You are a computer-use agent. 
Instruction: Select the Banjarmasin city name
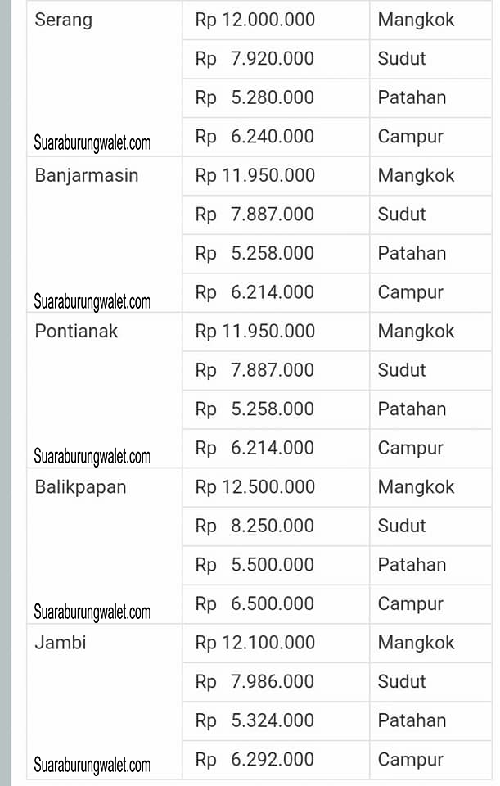[86, 175]
